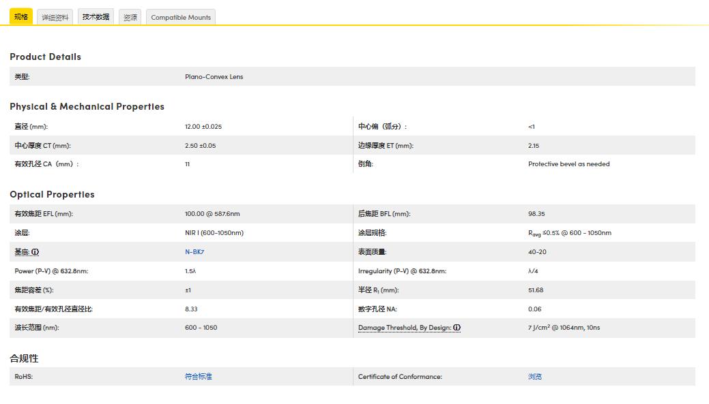Screen dimensions: 709x404
Task: Click the Optical Properties heading
Action: pos(52,194)
